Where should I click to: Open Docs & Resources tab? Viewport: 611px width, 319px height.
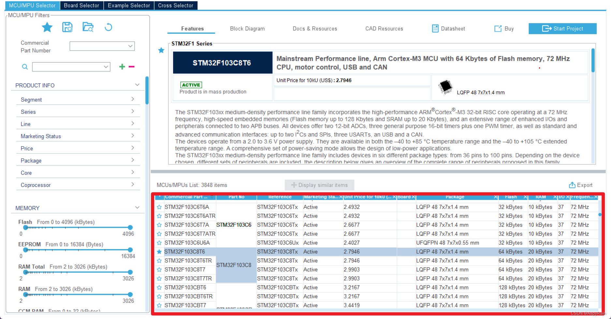click(x=315, y=29)
